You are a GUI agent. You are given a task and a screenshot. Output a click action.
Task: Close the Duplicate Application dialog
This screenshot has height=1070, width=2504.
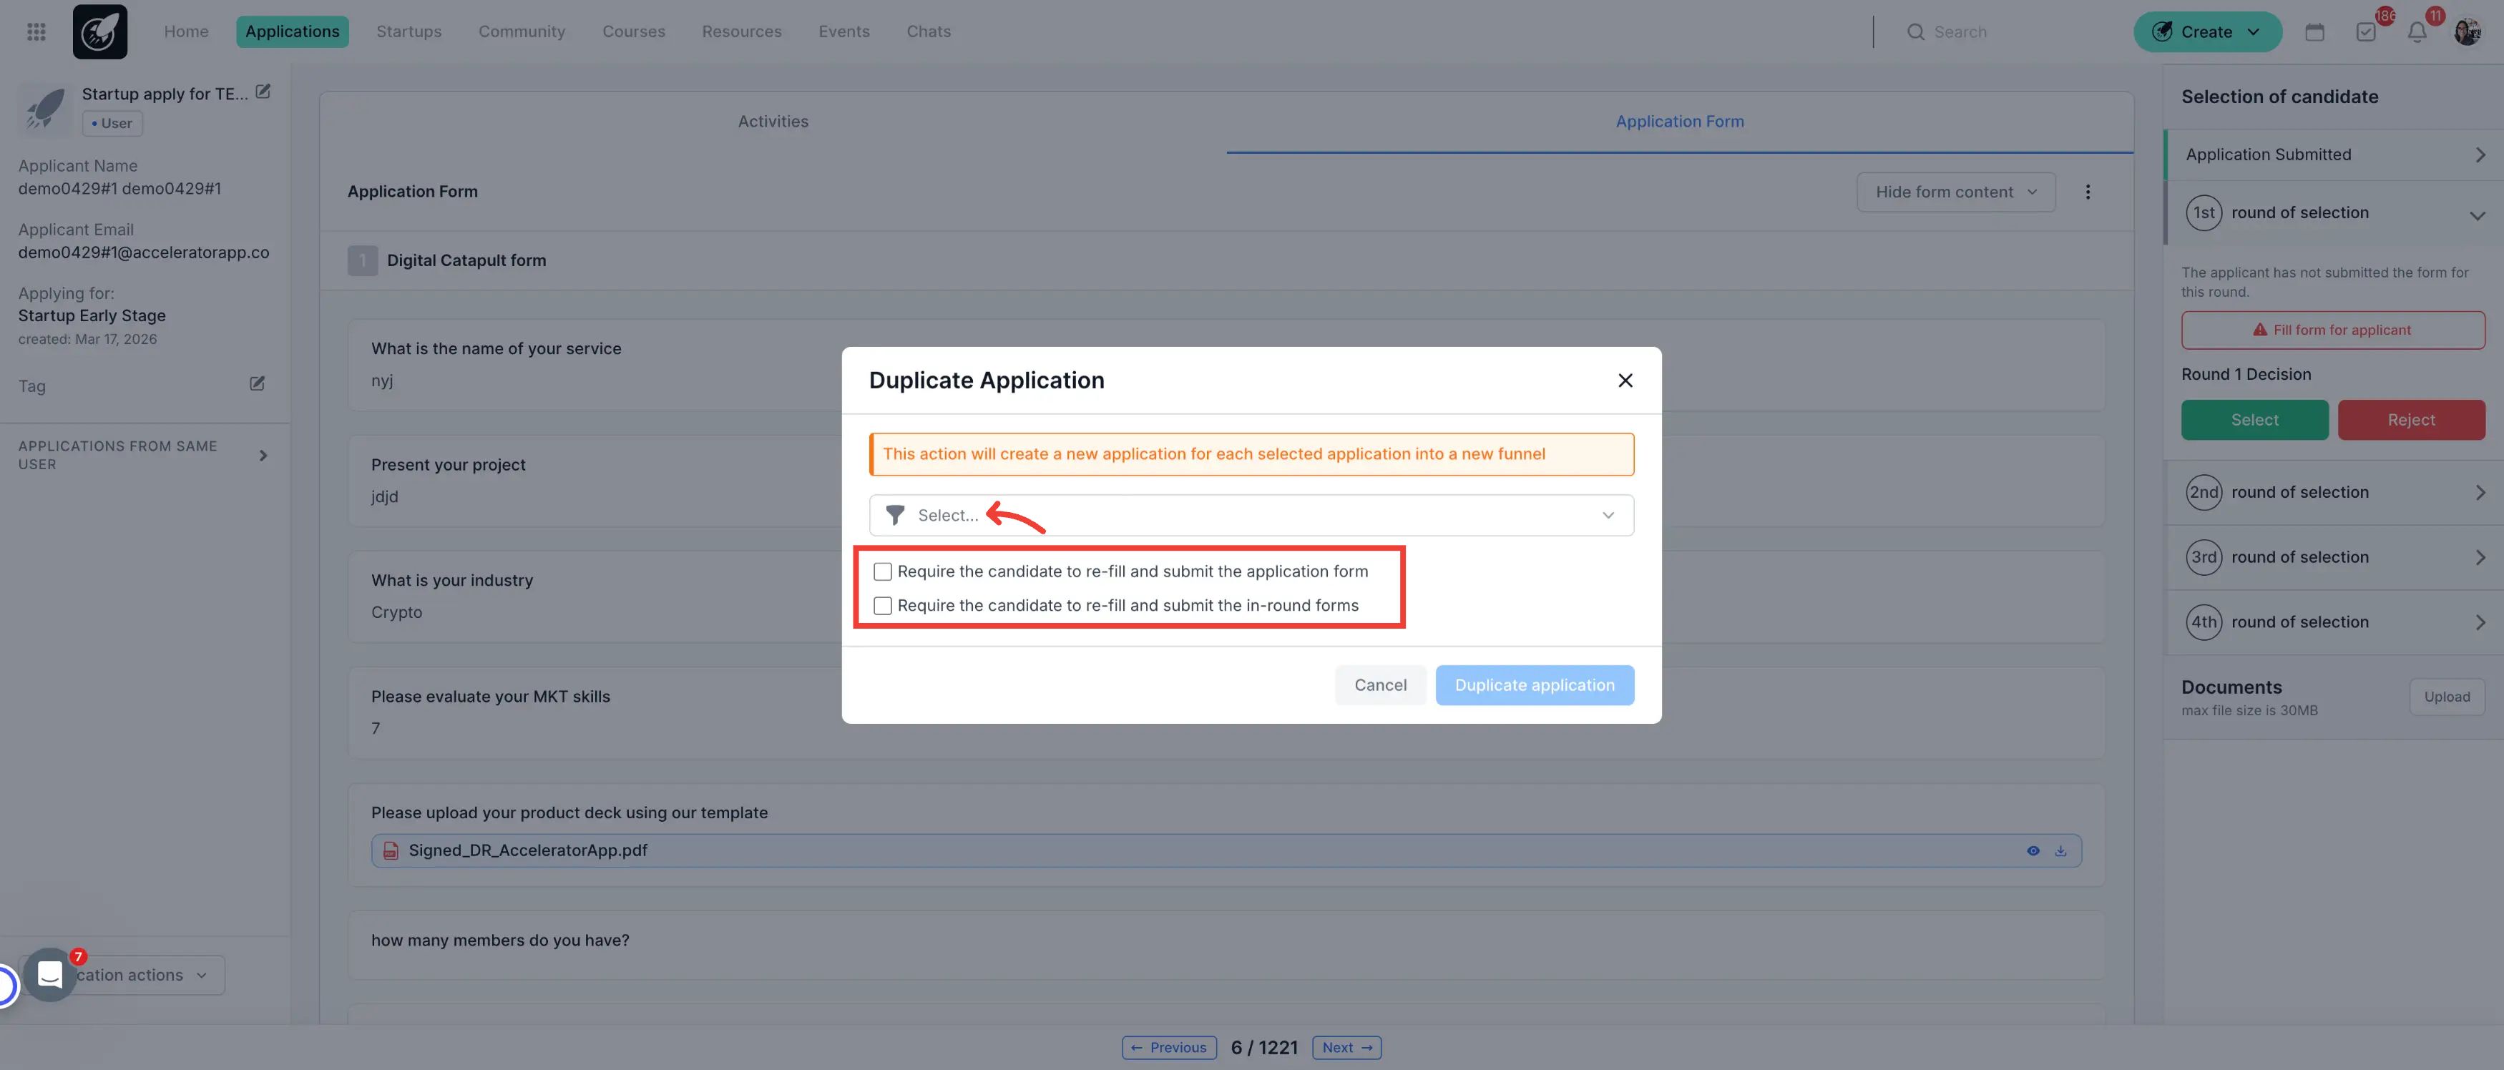tap(1624, 380)
